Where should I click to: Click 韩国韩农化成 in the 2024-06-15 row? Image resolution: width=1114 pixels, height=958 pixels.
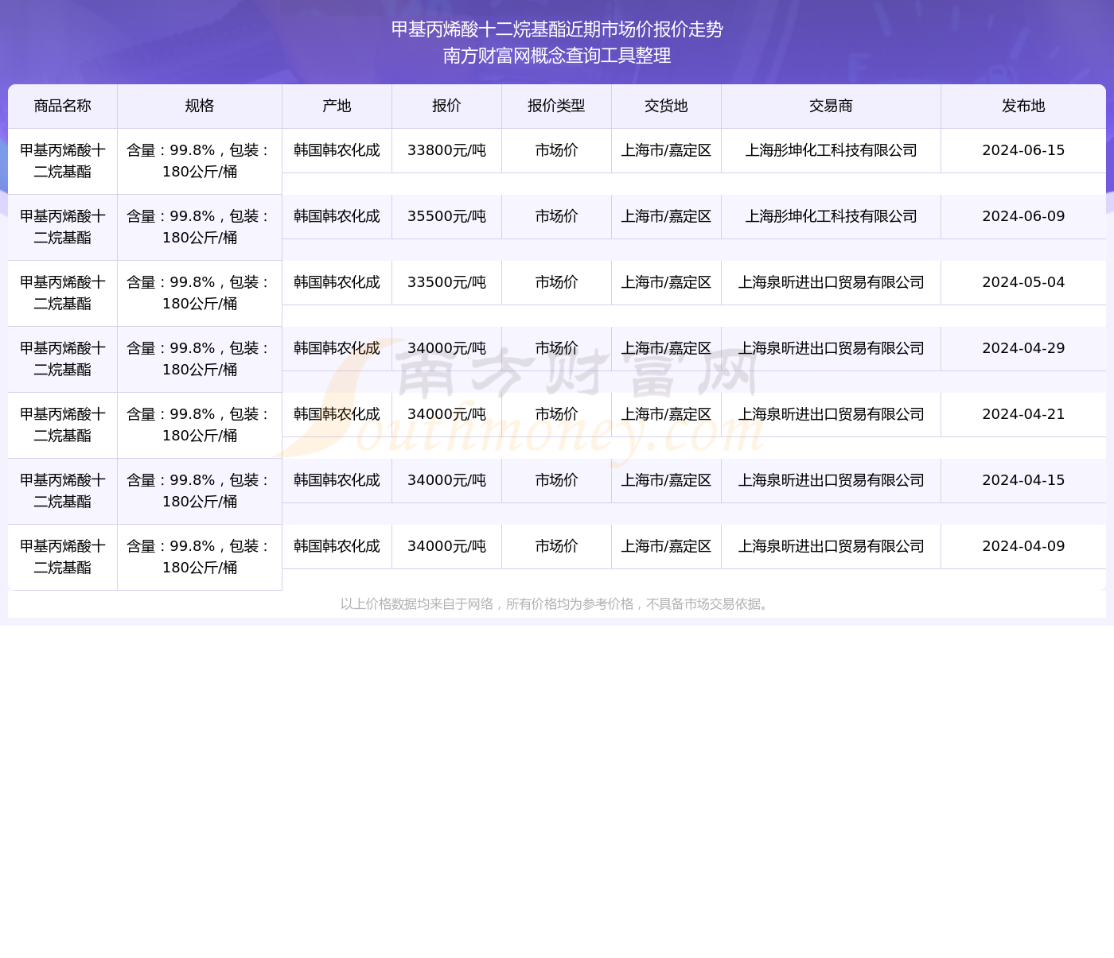coord(337,150)
